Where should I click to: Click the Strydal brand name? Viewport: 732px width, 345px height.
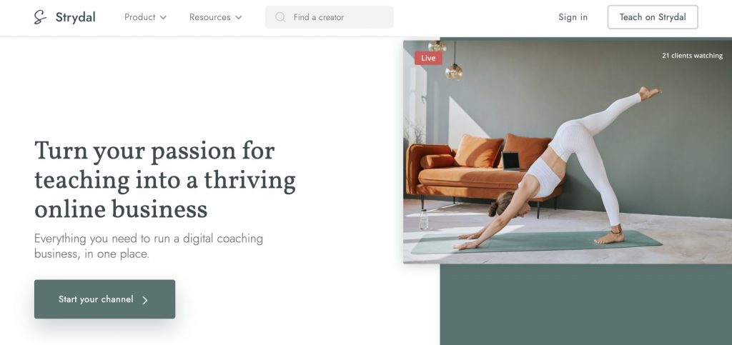tap(75, 17)
